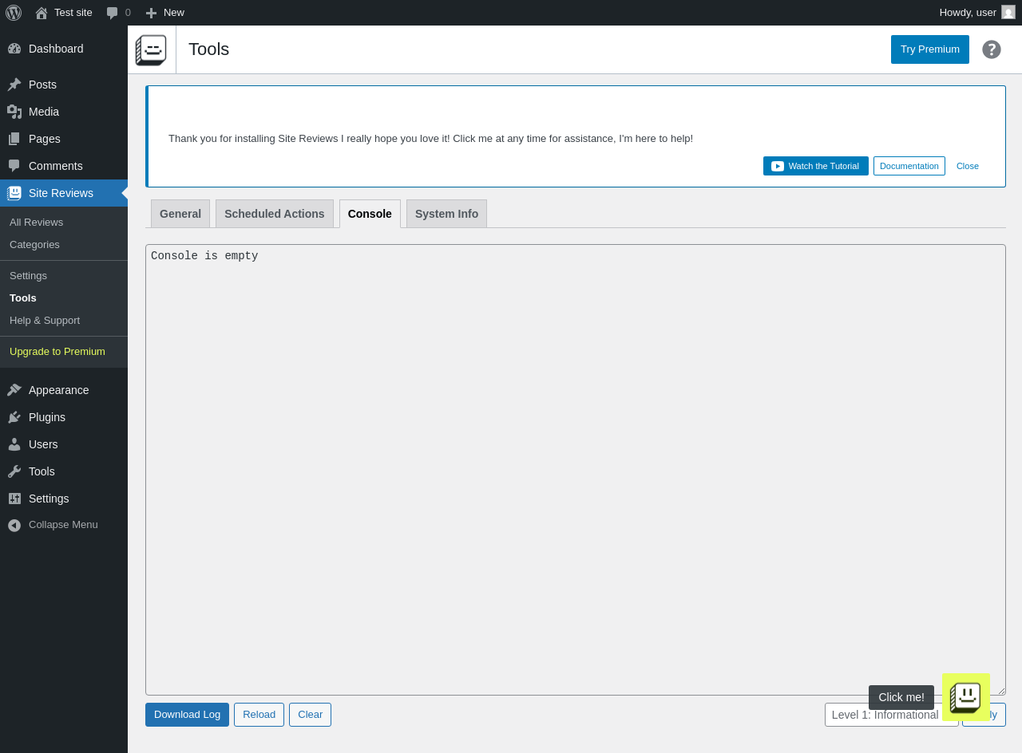Open the comments bubble in admin bar
This screenshot has width=1022, height=753.
tap(118, 13)
